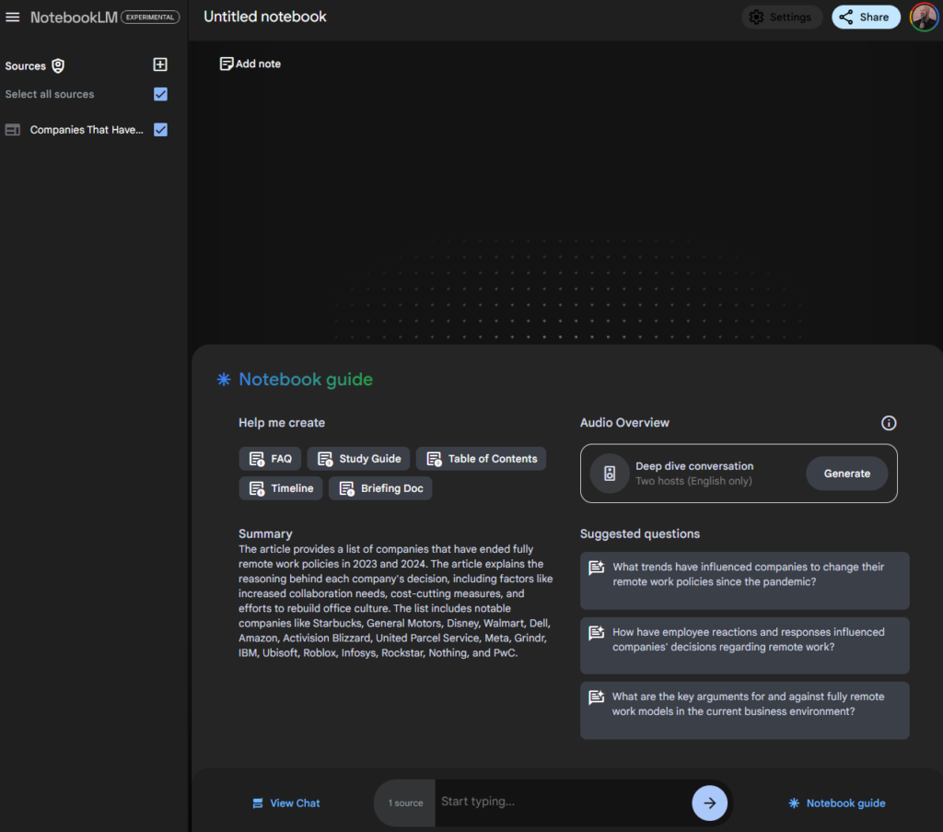Open the Settings menu

781,17
